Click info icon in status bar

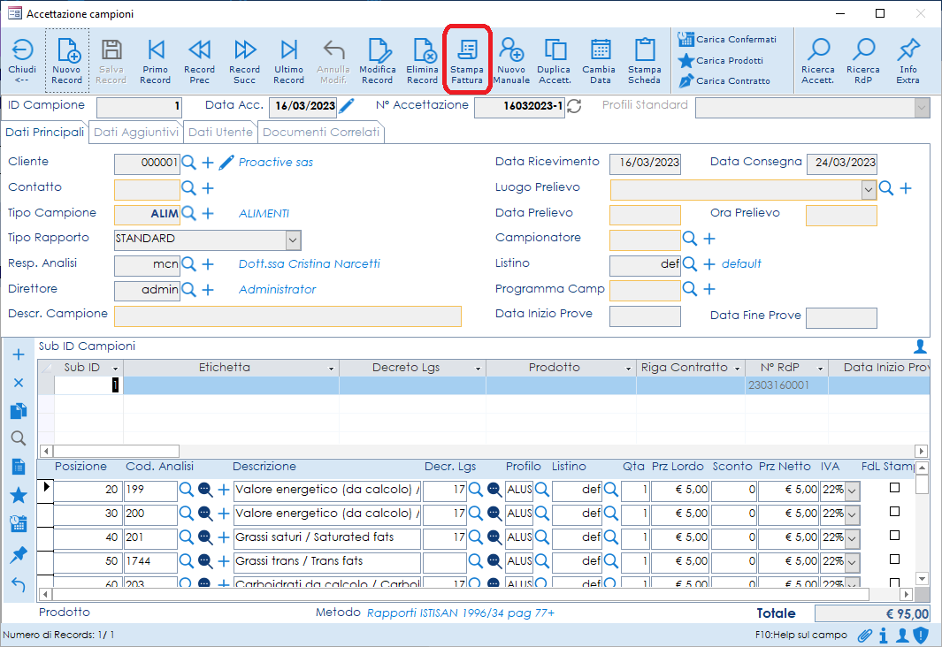(883, 635)
